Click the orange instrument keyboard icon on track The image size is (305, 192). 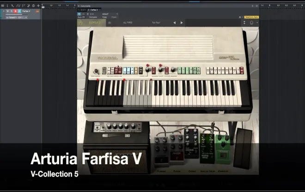pyautogui.click(x=37, y=11)
